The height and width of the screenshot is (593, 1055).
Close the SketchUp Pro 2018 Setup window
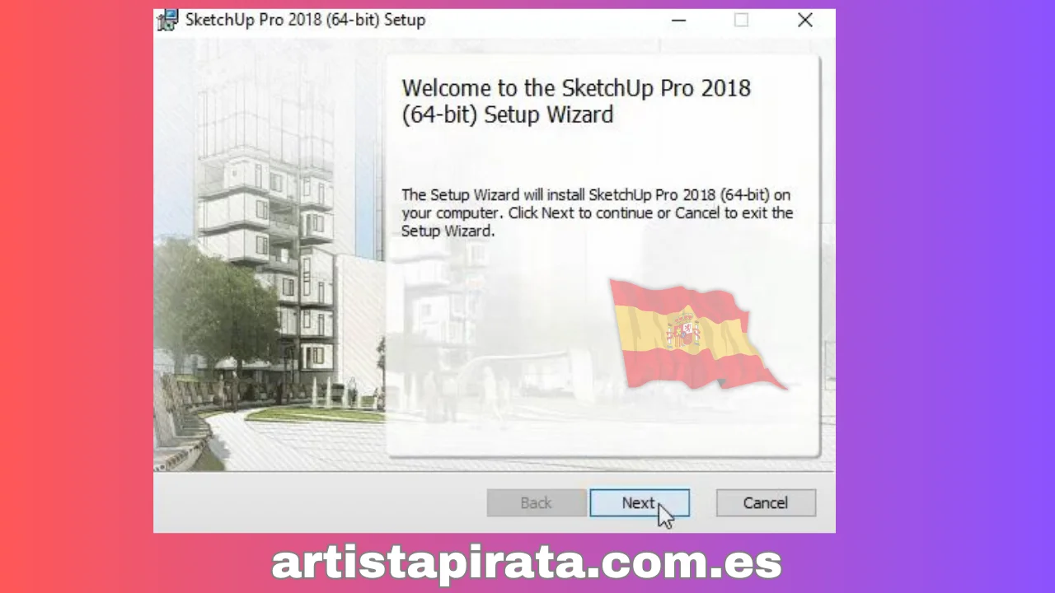pos(805,21)
